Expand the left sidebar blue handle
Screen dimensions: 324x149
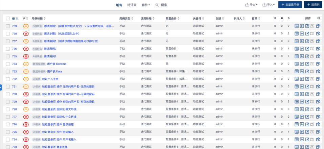click(x=1, y=88)
